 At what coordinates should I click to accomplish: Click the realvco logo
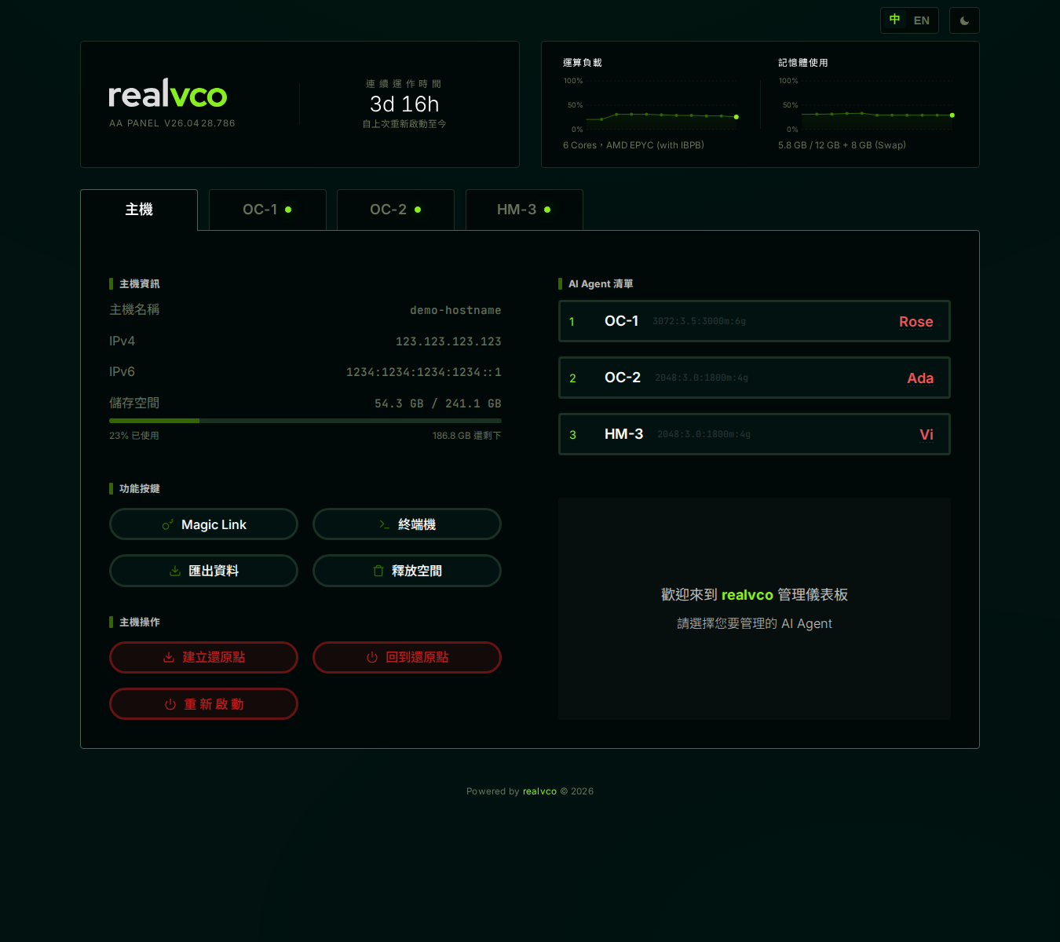coord(167,94)
